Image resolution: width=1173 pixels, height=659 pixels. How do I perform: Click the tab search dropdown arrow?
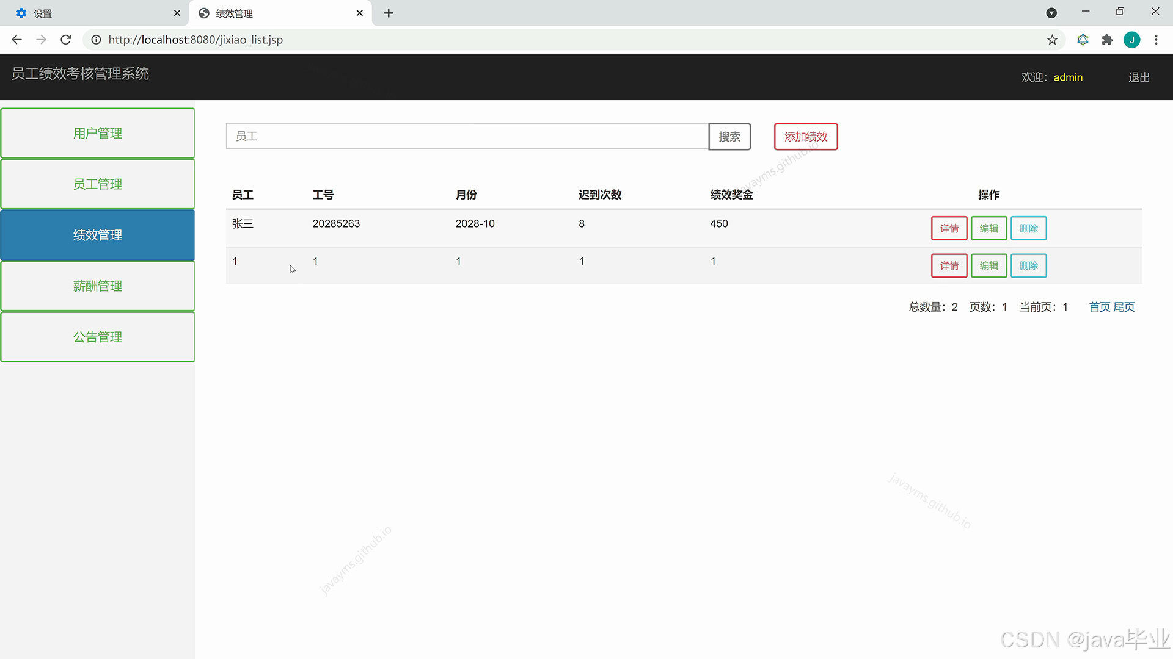pos(1051,13)
